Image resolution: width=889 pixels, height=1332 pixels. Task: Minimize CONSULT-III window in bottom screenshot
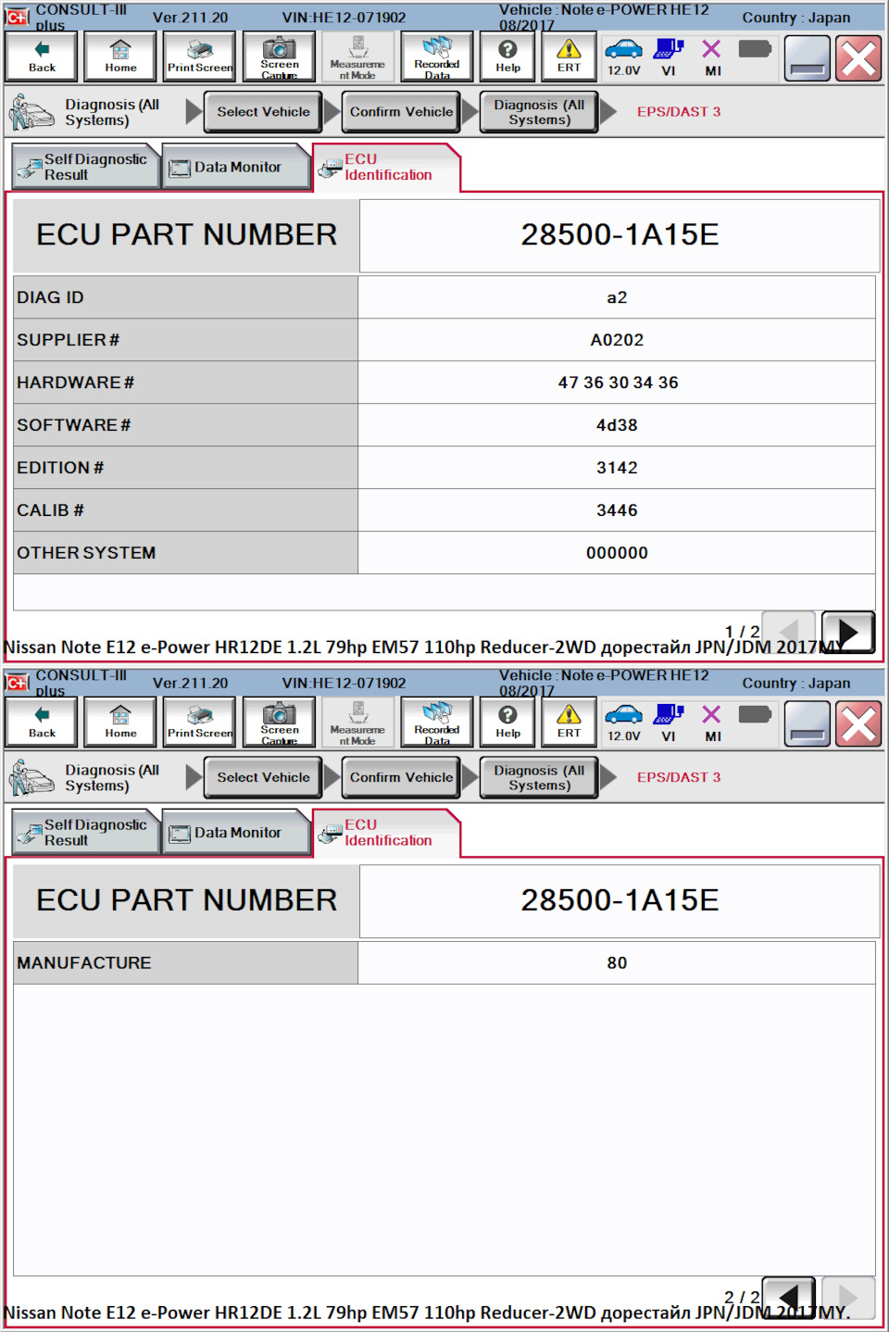(x=807, y=724)
